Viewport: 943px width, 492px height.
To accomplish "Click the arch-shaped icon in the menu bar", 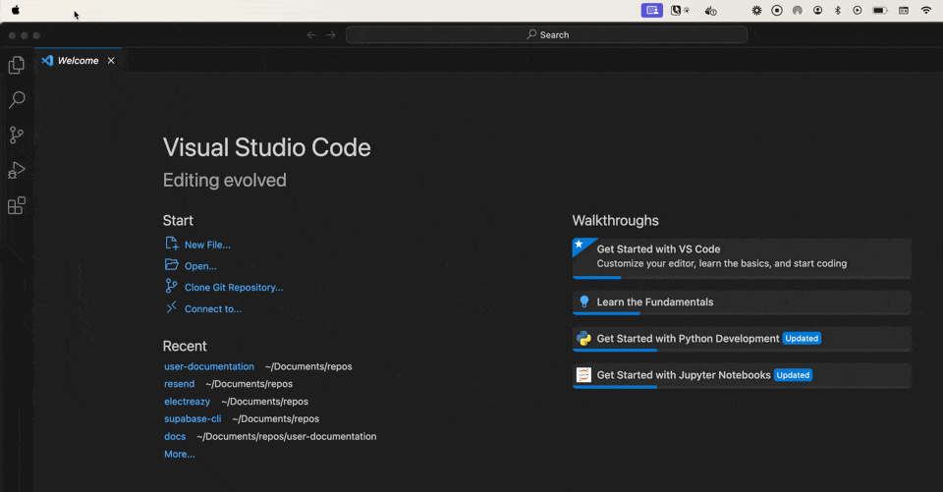I will tap(798, 10).
